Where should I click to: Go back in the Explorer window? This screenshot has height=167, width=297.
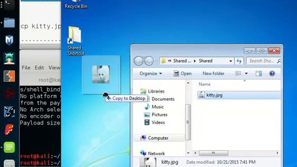(x=138, y=61)
